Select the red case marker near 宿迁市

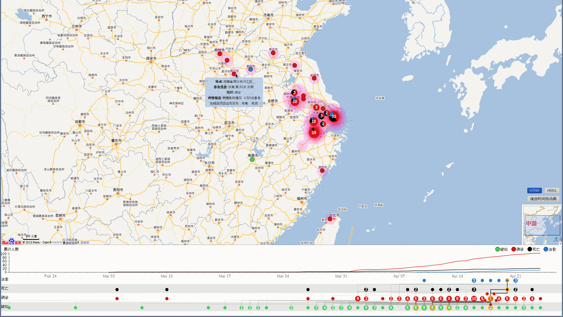click(295, 65)
